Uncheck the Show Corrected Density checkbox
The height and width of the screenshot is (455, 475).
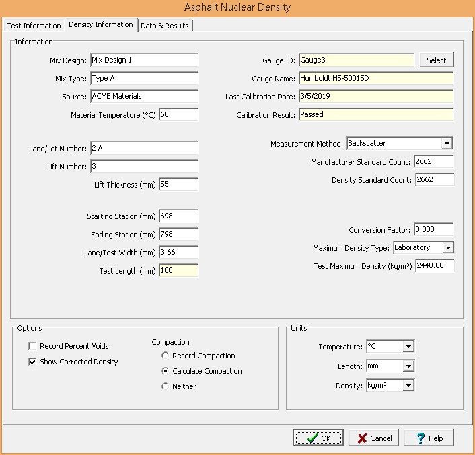click(x=32, y=362)
